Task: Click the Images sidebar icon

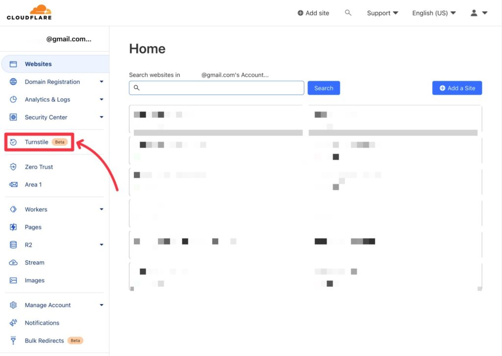Action: point(14,280)
